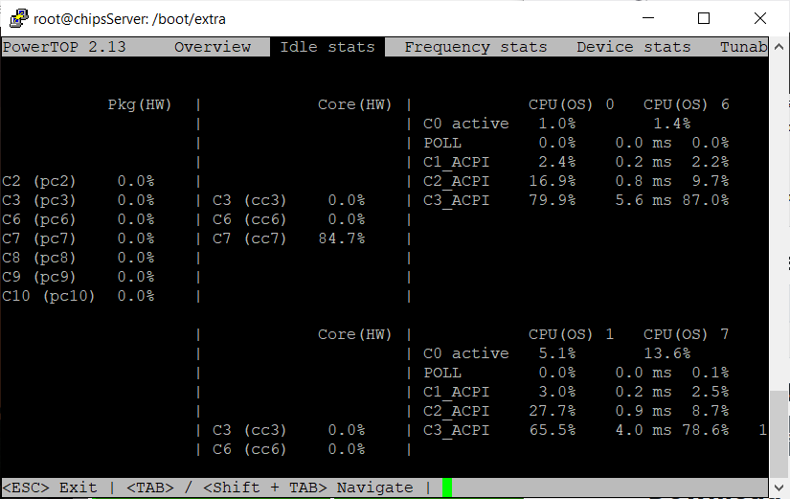Click the 78.6% value for CPU 7
The image size is (790, 499).
(706, 430)
